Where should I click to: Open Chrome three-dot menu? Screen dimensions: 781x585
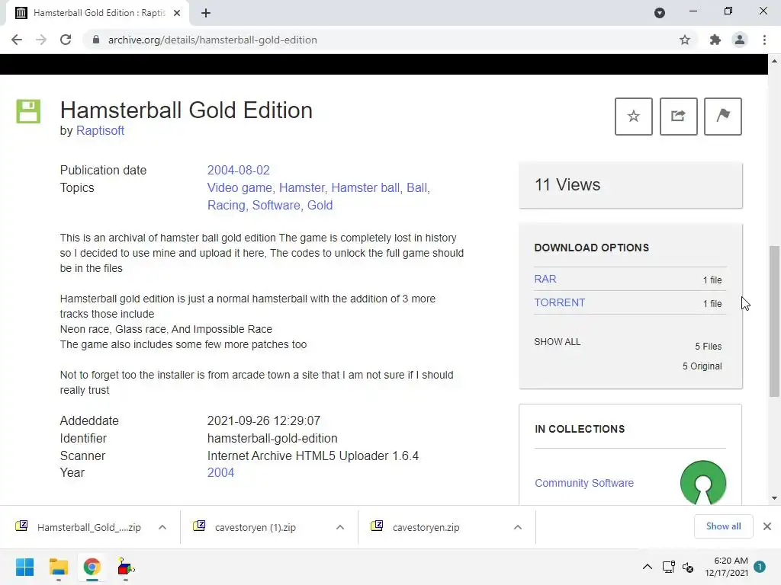tap(764, 40)
